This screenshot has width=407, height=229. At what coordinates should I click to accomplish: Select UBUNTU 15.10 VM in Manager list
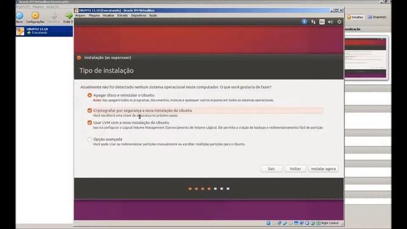coord(45,31)
